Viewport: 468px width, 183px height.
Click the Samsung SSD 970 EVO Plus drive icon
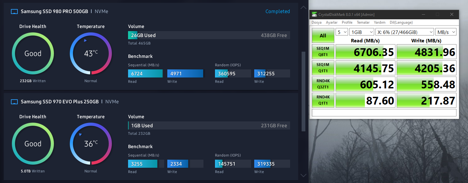coord(14,102)
